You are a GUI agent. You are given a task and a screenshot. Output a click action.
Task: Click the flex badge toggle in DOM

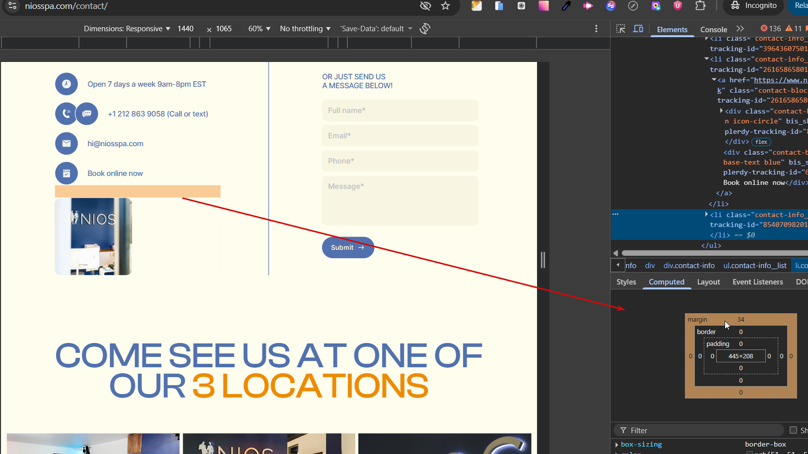tap(761, 142)
